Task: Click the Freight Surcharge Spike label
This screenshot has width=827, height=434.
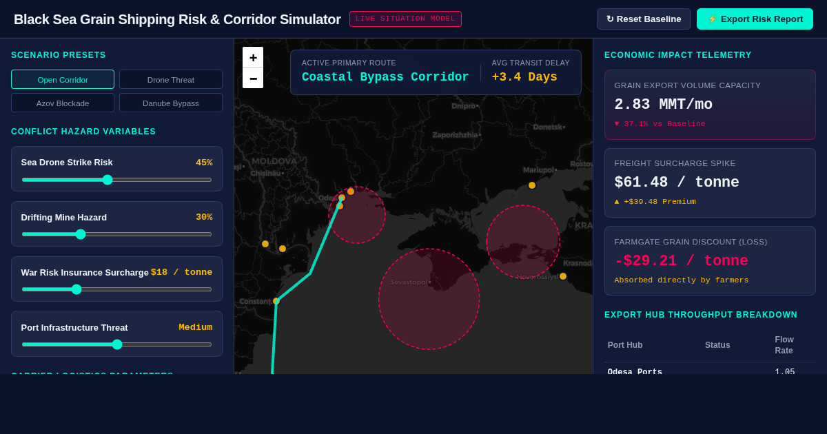Action: [x=675, y=163]
